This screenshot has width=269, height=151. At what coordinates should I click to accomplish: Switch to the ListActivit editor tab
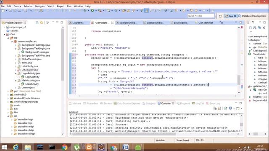[78, 23]
